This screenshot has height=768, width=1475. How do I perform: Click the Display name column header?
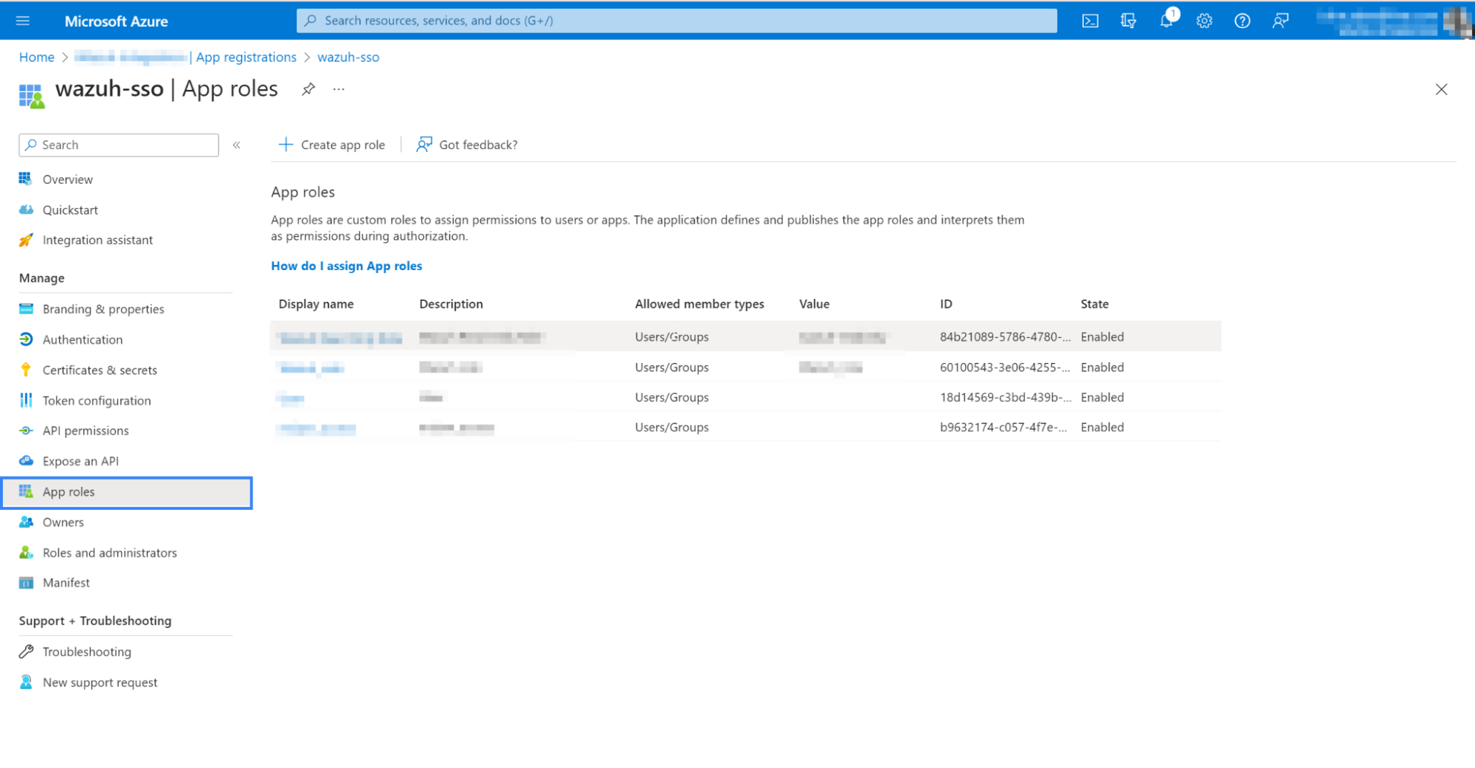[316, 304]
